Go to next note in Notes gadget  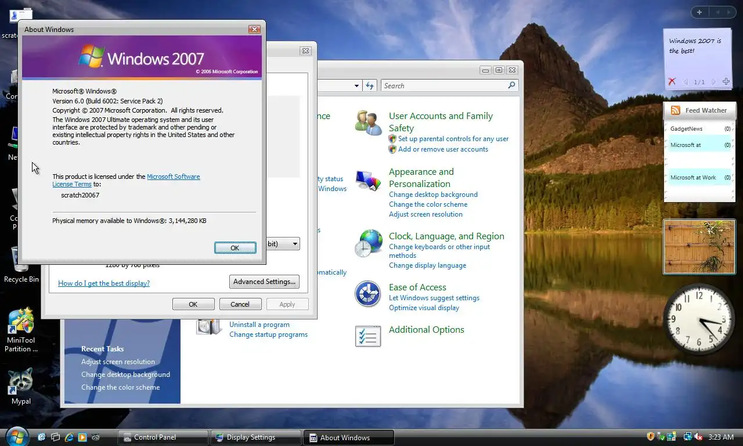point(714,82)
